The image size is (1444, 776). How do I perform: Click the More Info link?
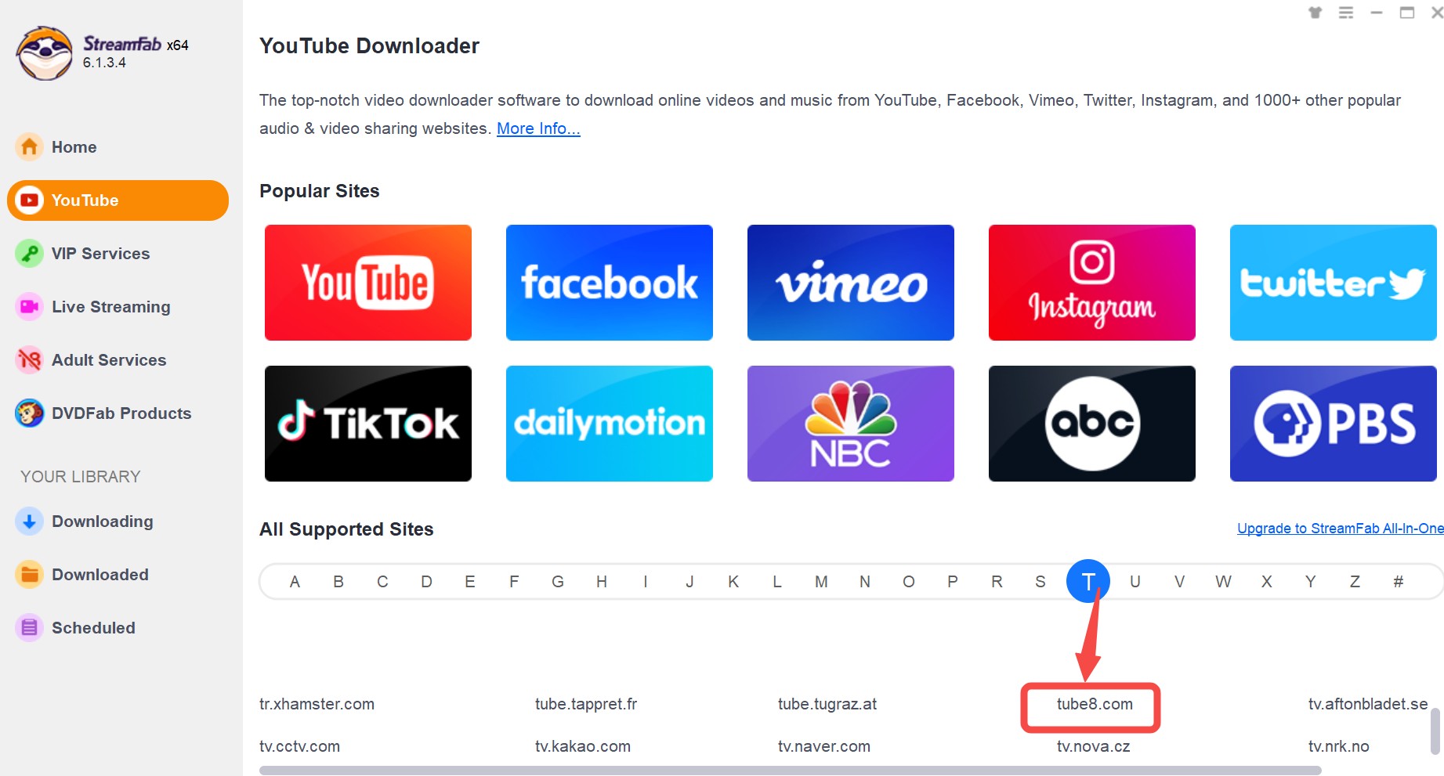538,128
